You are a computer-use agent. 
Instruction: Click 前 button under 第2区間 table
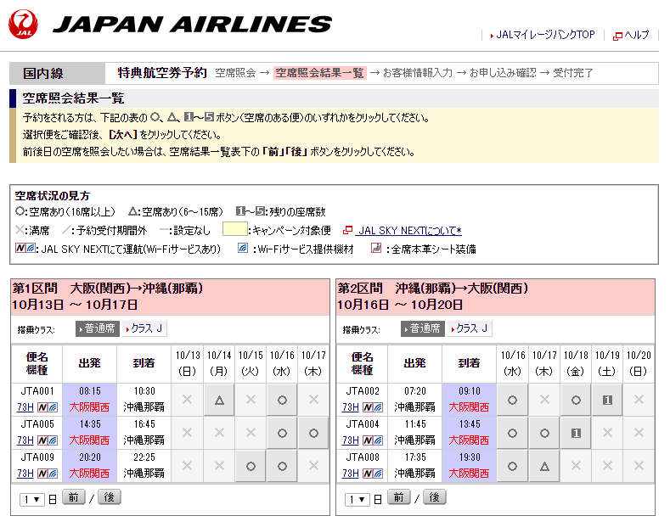pos(398,497)
